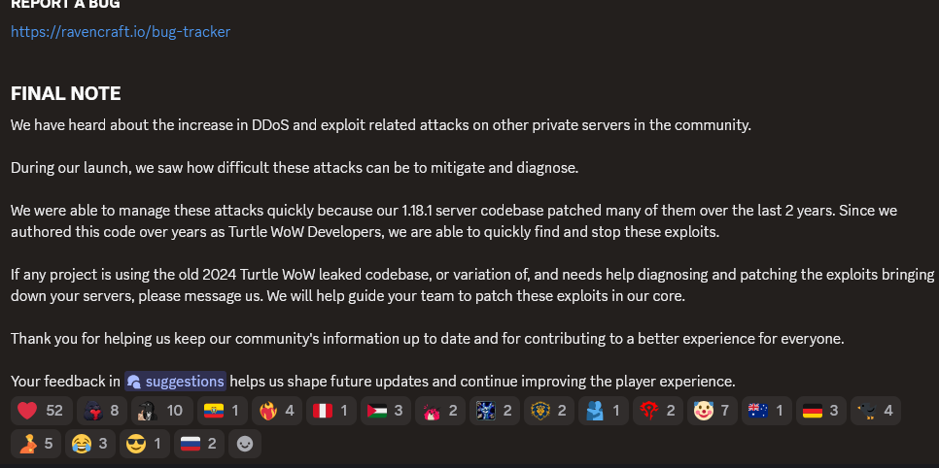
Task: Click the Peru flag reaction
Action: pos(331,411)
